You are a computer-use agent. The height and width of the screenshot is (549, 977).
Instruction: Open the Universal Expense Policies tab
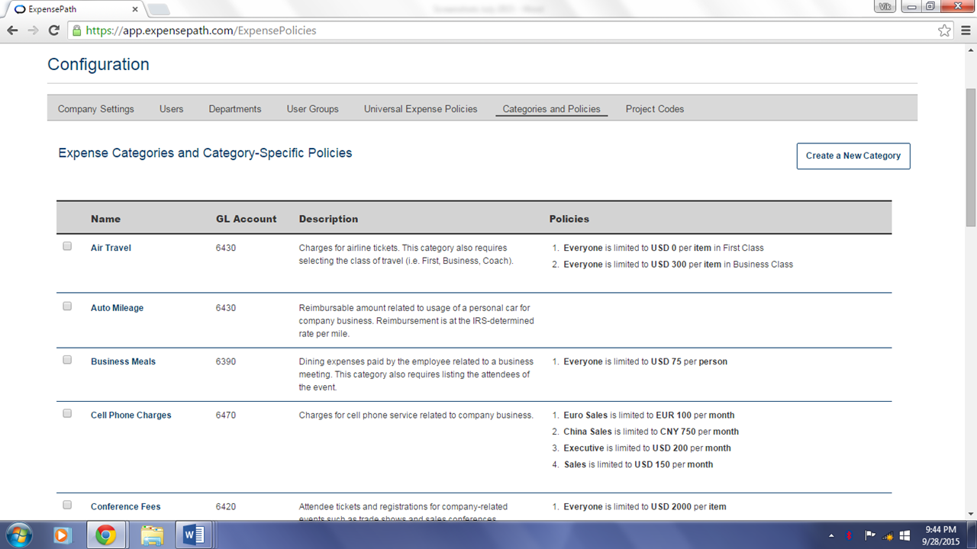pos(421,109)
